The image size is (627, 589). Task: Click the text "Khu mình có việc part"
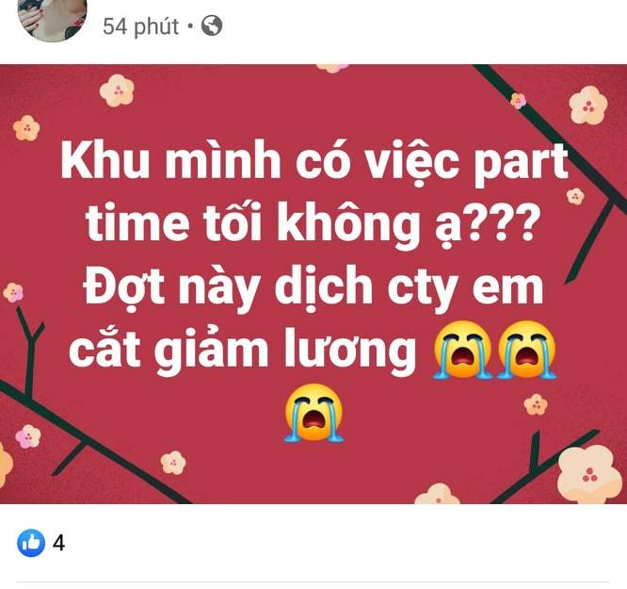(314, 161)
